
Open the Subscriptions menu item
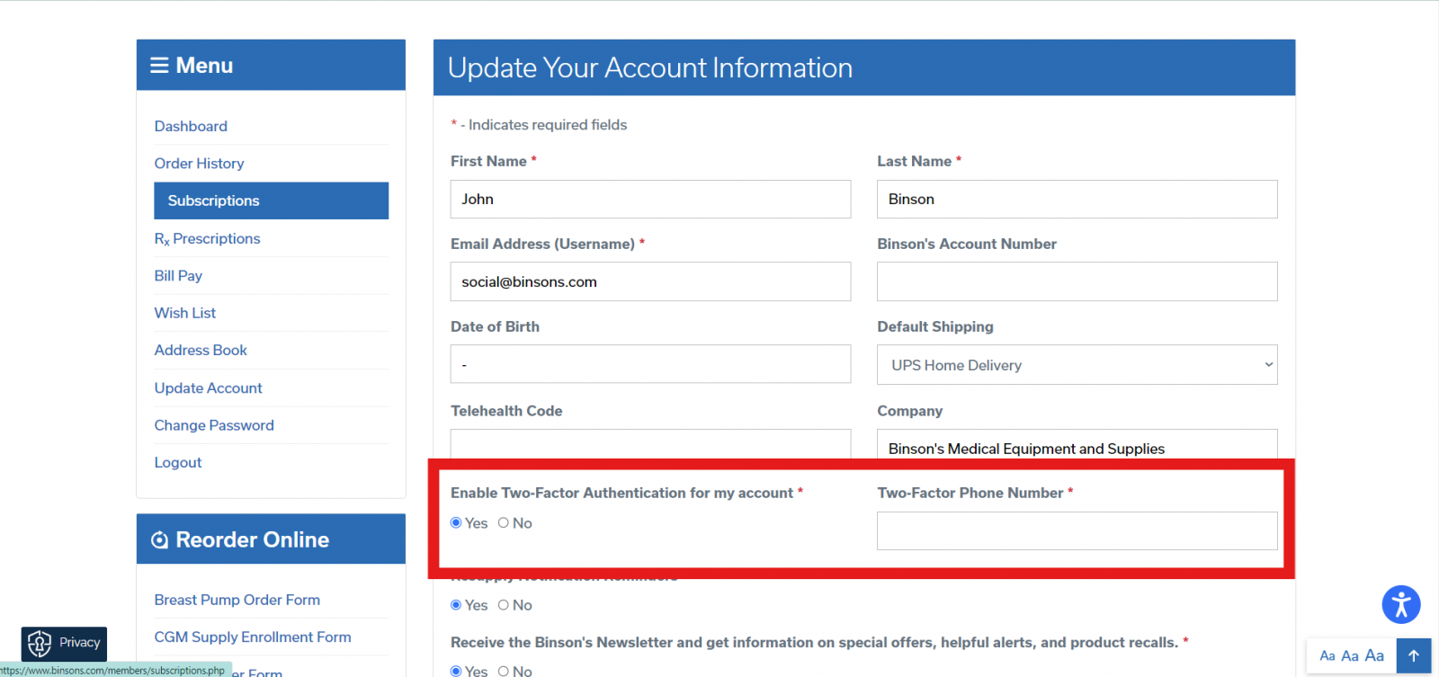pyautogui.click(x=271, y=200)
